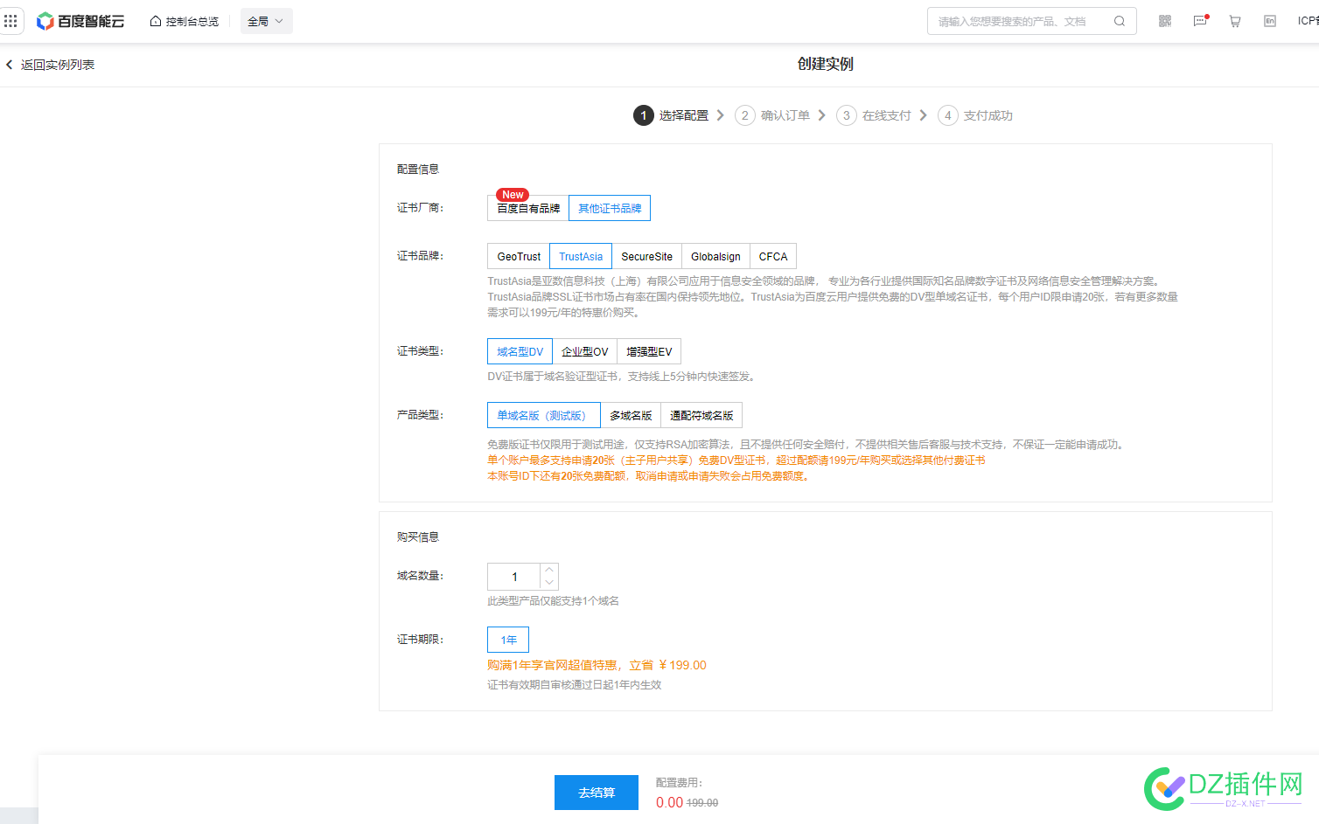Select step 3 在线支付
The width and height of the screenshot is (1319, 824).
pos(874,115)
